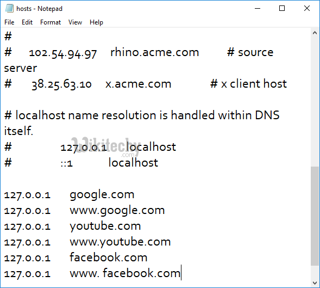Screen dimensions: 320x288
Task: Open the Help menu
Action: click(x=96, y=22)
